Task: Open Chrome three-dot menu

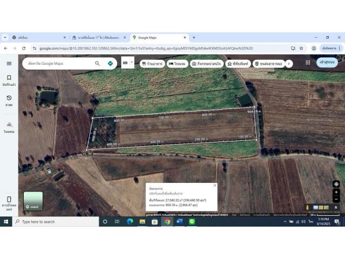Action: tap(340, 48)
